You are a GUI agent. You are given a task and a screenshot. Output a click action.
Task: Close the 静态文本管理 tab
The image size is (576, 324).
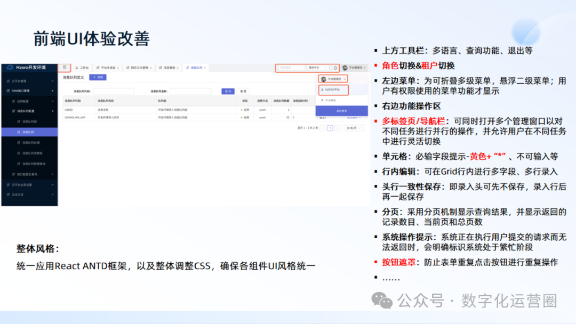pyautogui.click(x=150, y=68)
